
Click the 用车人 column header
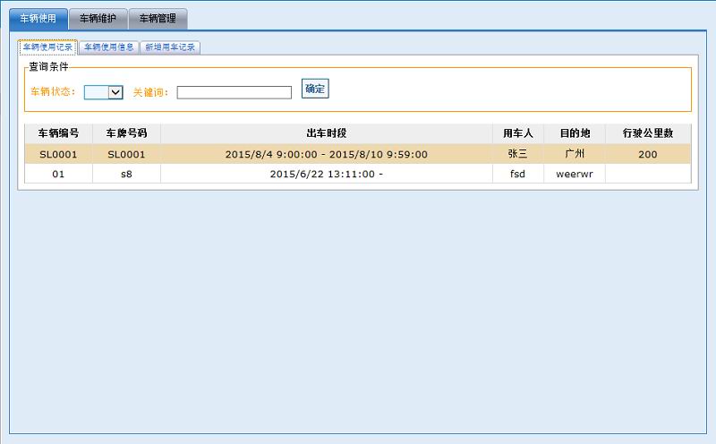518,133
